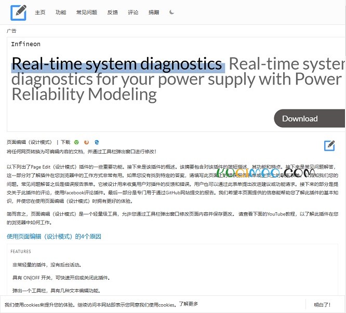Click the 了解更多 cookie link
Screen dimensions: 346x313
pos(188,304)
